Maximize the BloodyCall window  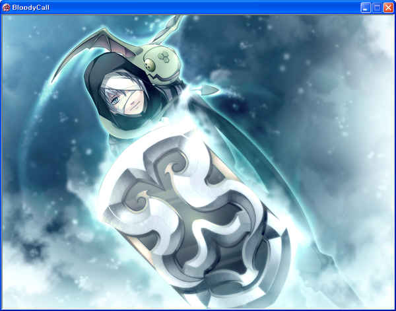click(377, 8)
